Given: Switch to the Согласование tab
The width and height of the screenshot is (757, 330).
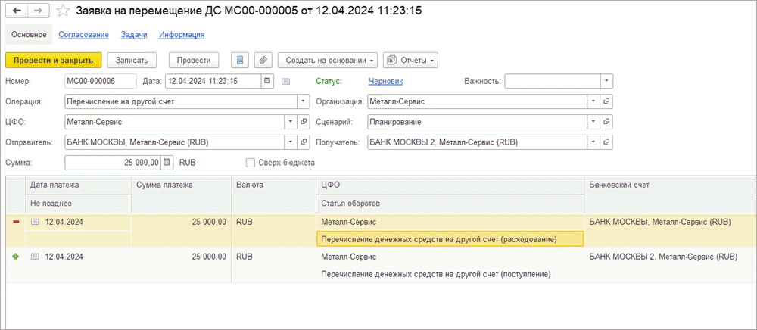Looking at the screenshot, I should (x=83, y=34).
